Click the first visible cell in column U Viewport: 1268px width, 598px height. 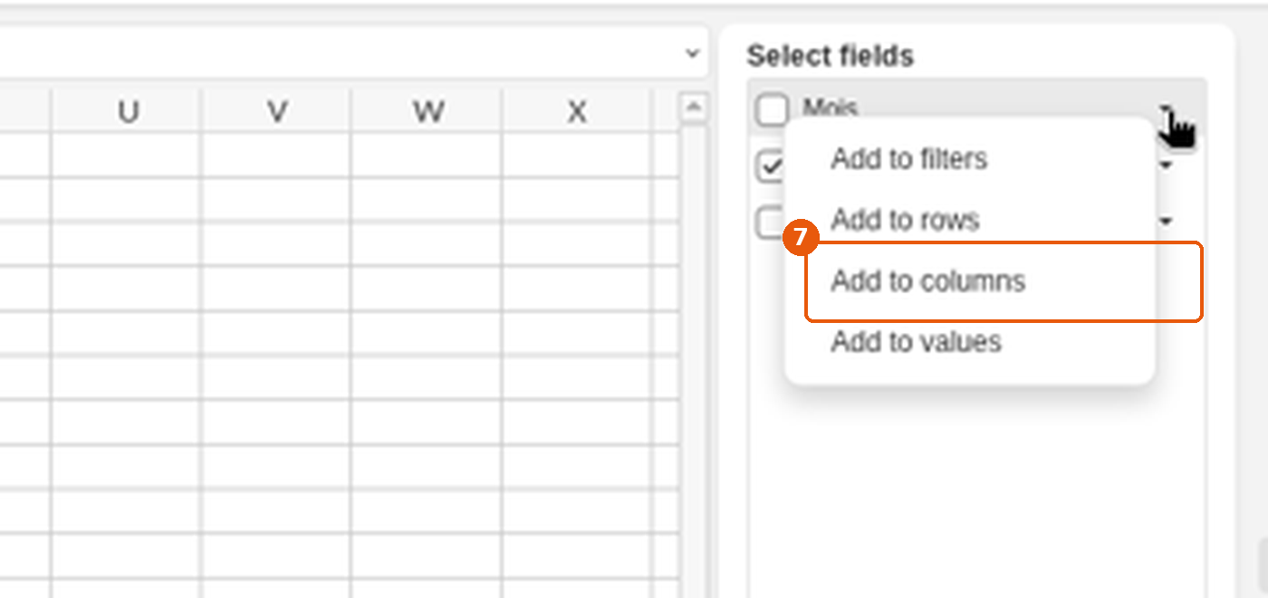127,156
